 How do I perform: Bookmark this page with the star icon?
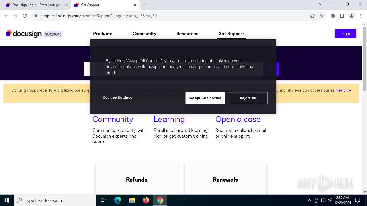coord(322,16)
